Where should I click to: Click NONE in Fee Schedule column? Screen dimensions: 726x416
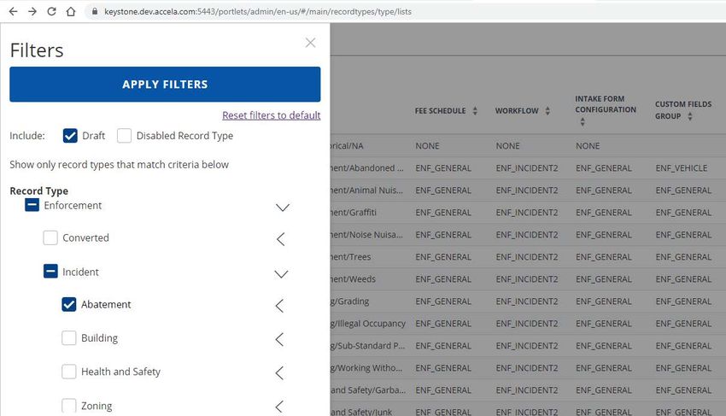pyautogui.click(x=427, y=146)
